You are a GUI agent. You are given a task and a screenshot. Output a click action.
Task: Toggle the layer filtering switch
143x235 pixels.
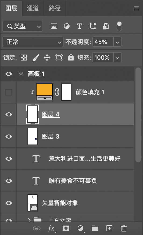pos(119,26)
